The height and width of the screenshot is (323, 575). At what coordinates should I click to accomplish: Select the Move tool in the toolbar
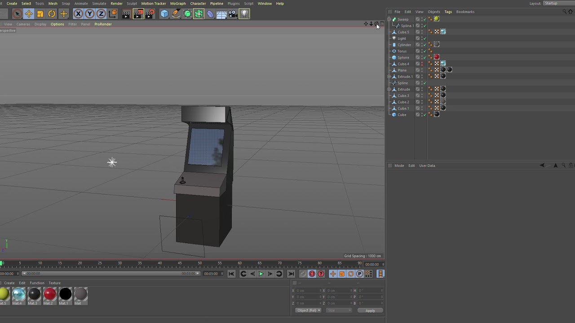29,14
